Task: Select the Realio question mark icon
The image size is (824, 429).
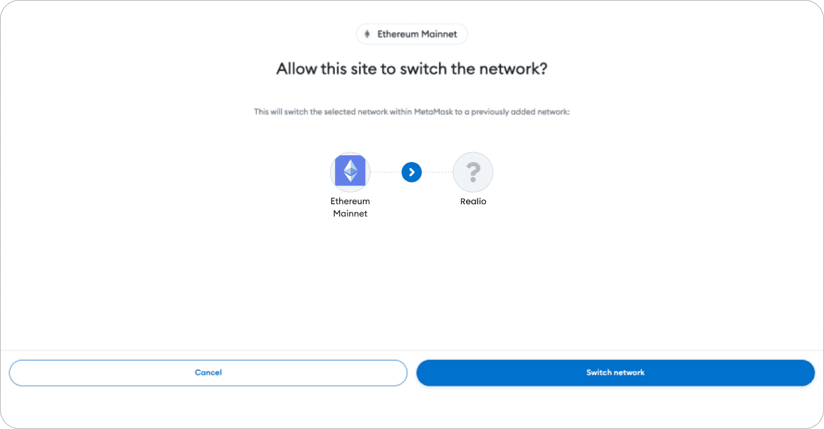Action: (473, 172)
